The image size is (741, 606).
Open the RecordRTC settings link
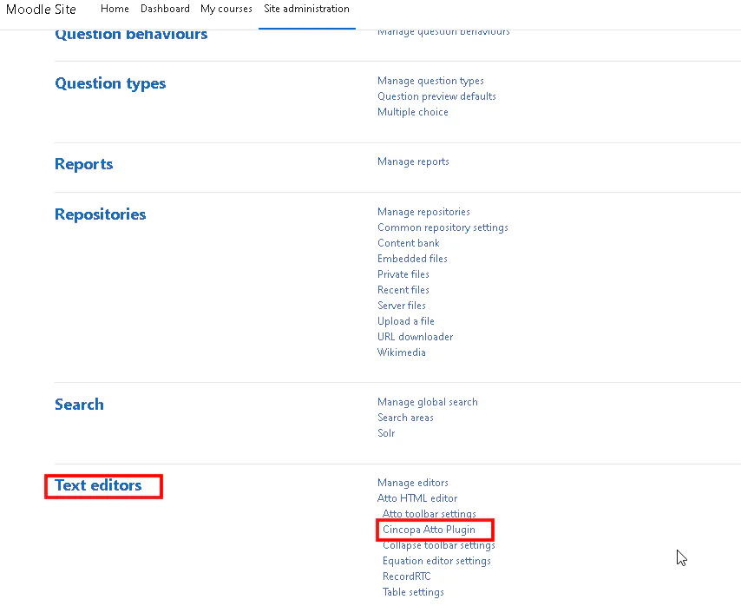click(x=407, y=576)
